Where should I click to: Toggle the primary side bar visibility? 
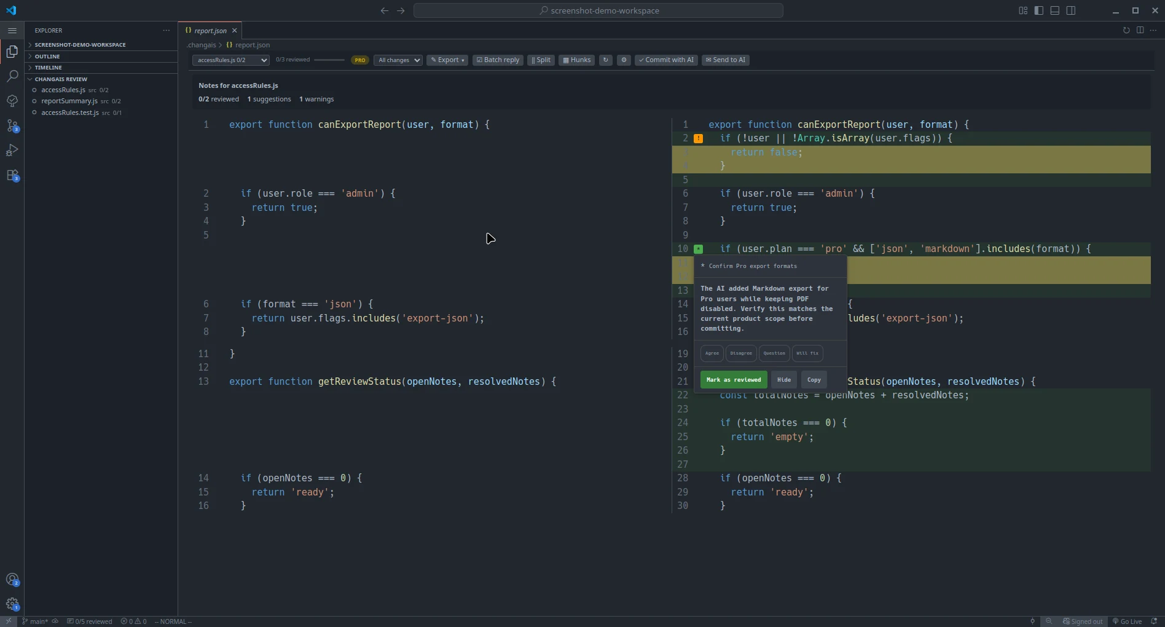click(1039, 10)
